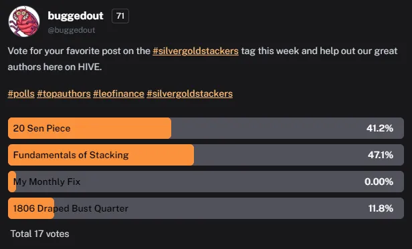412x249 pixels.
Task: Open buggedout's bug avatar picture
Action: (24, 21)
